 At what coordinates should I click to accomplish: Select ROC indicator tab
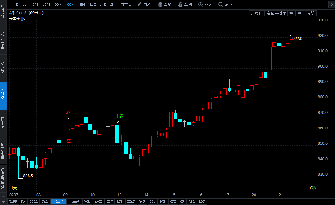(202, 201)
